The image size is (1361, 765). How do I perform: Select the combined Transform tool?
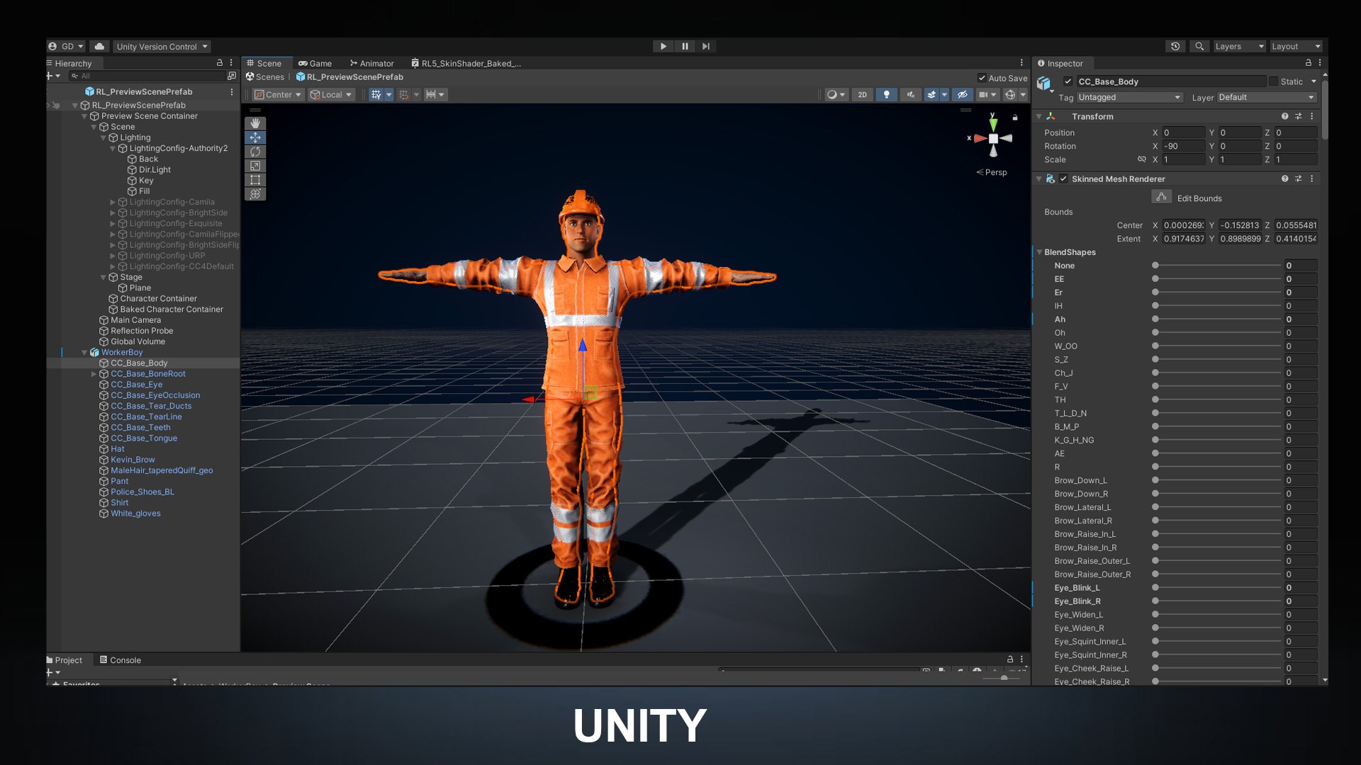(255, 194)
